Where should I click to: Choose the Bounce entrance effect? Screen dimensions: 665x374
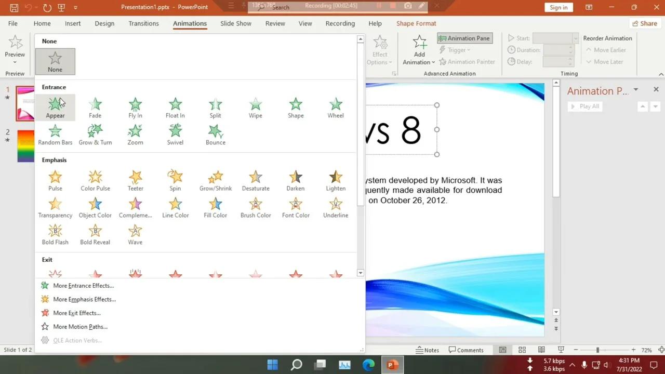tap(215, 134)
